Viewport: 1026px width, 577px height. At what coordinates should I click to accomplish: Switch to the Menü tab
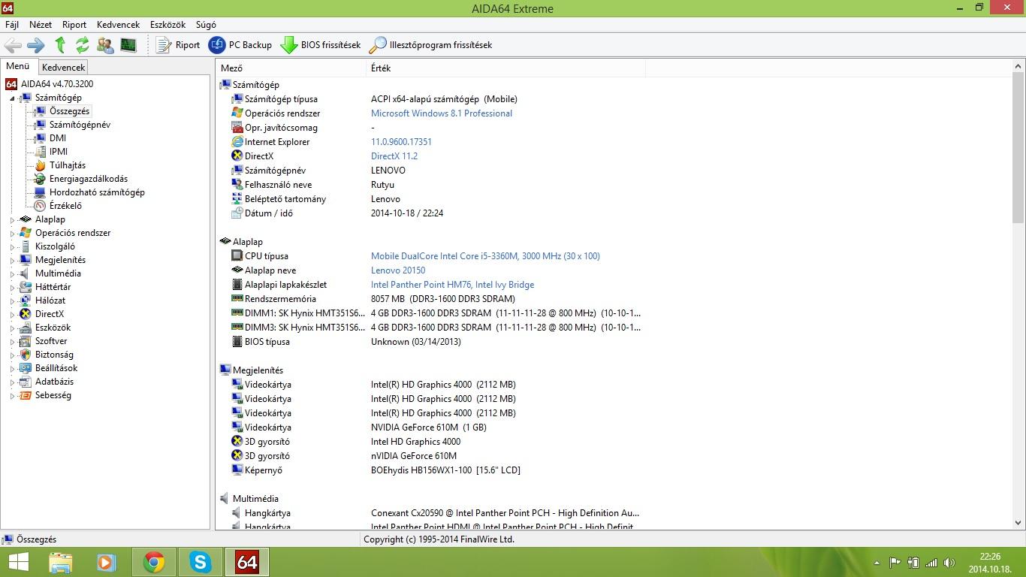(x=18, y=66)
